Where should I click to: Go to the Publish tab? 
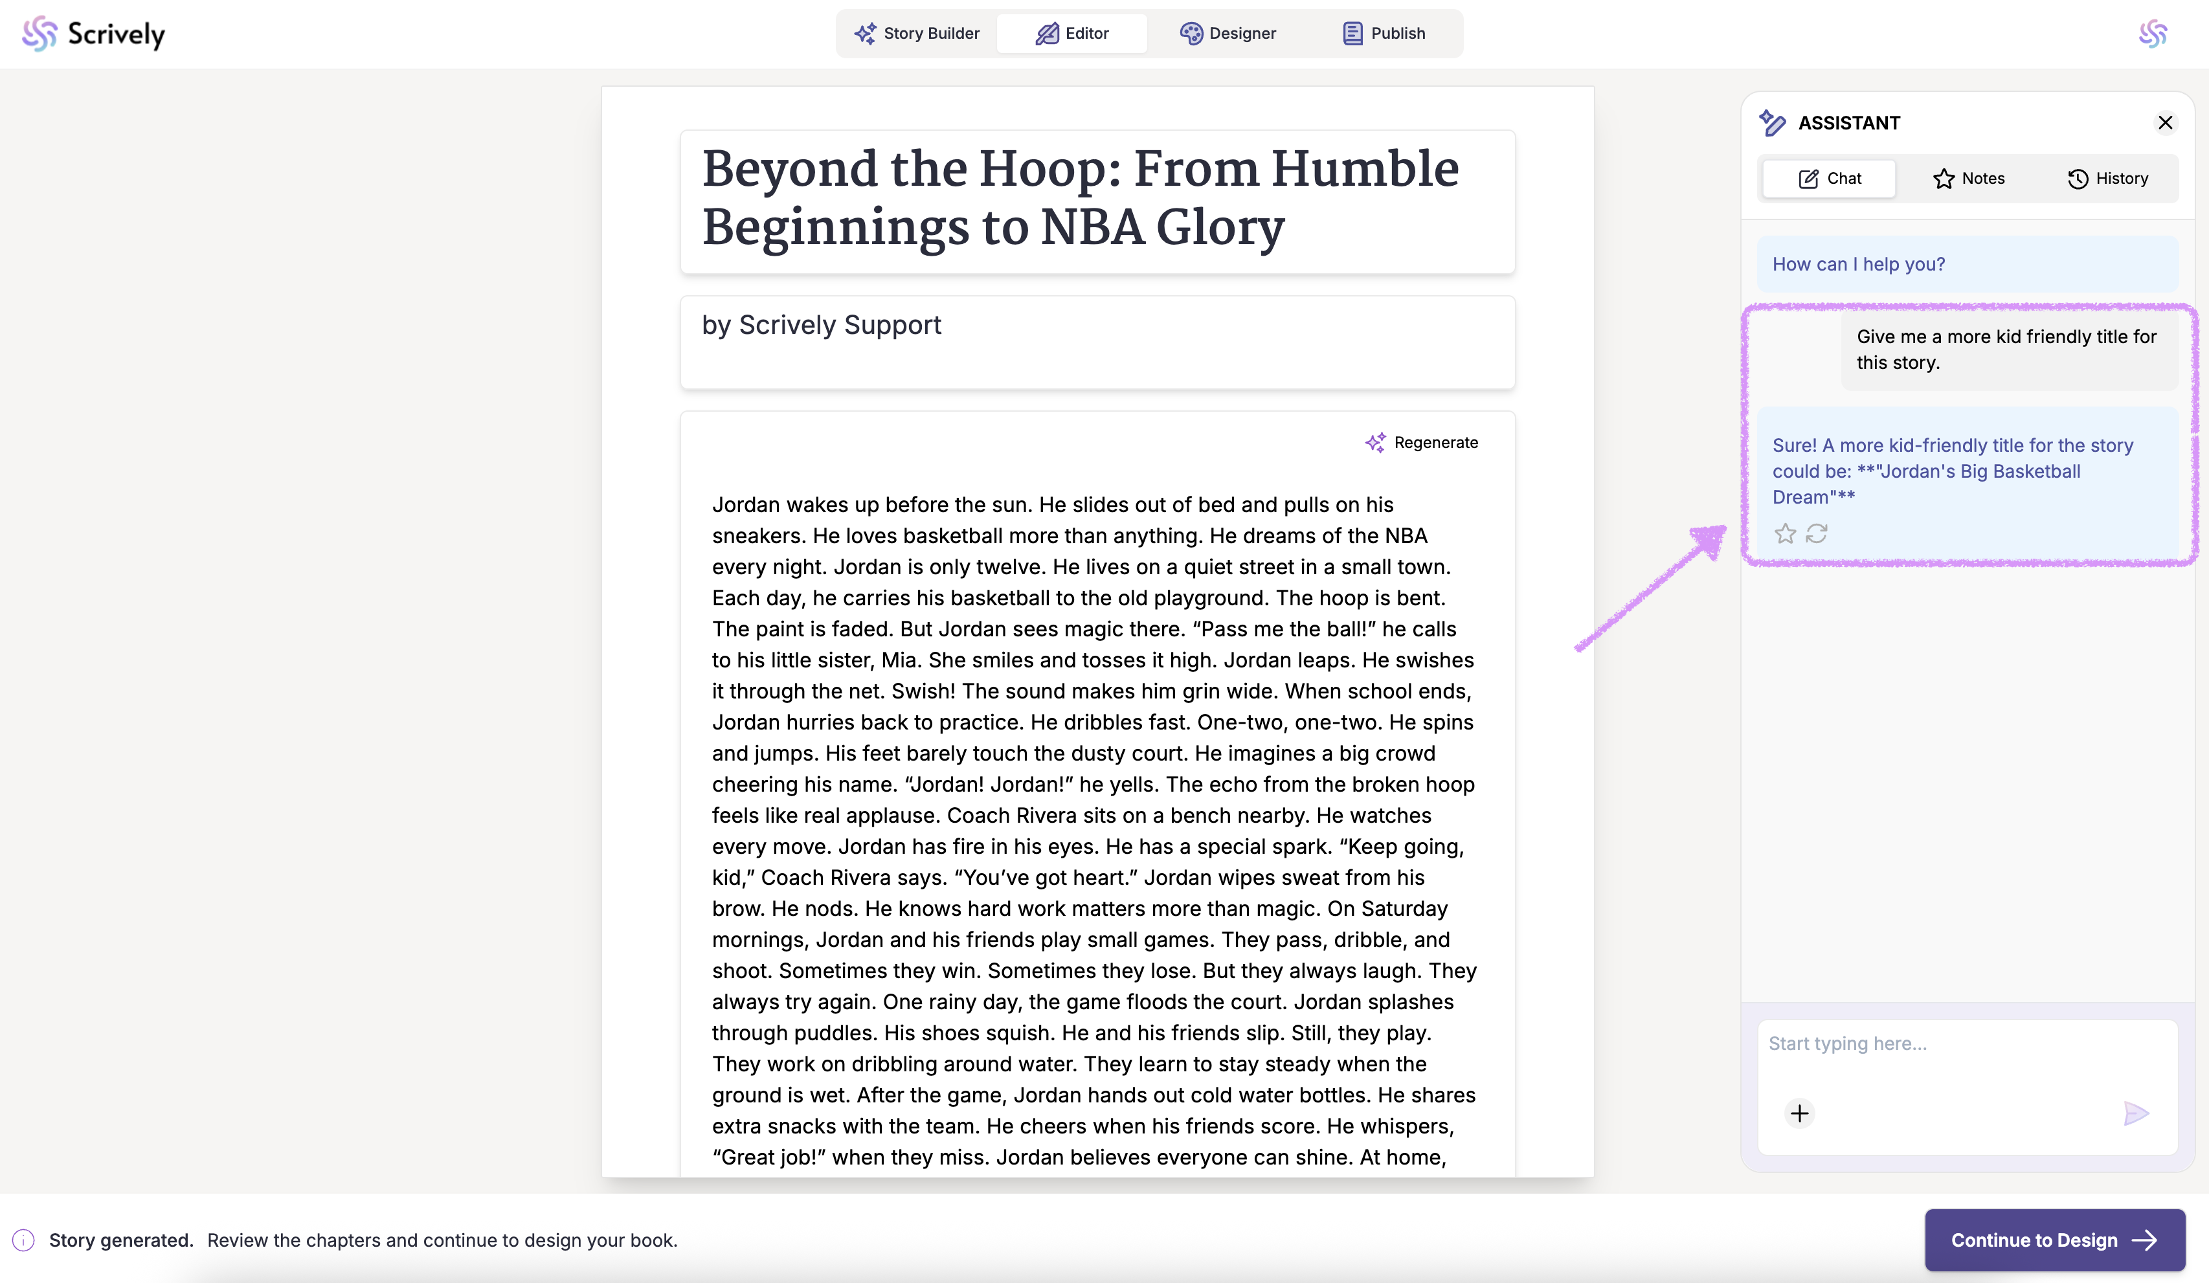1384,33
